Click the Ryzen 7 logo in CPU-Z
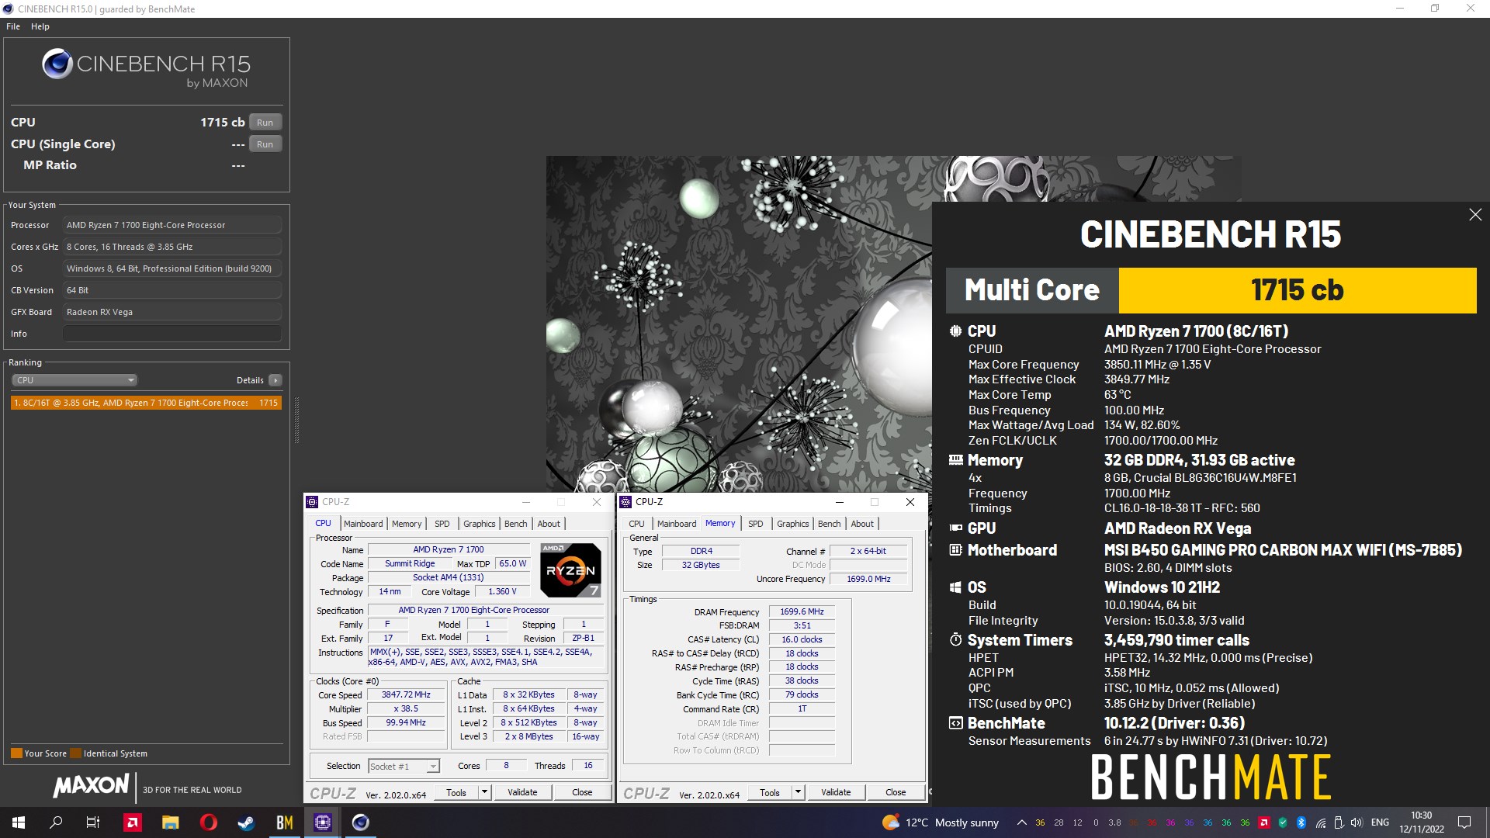Image resolution: width=1490 pixels, height=838 pixels. [570, 570]
